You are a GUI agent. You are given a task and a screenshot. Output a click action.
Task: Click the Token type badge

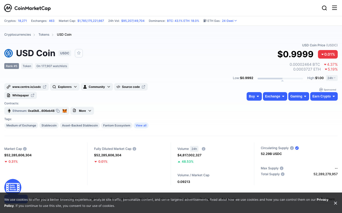pyautogui.click(x=27, y=66)
